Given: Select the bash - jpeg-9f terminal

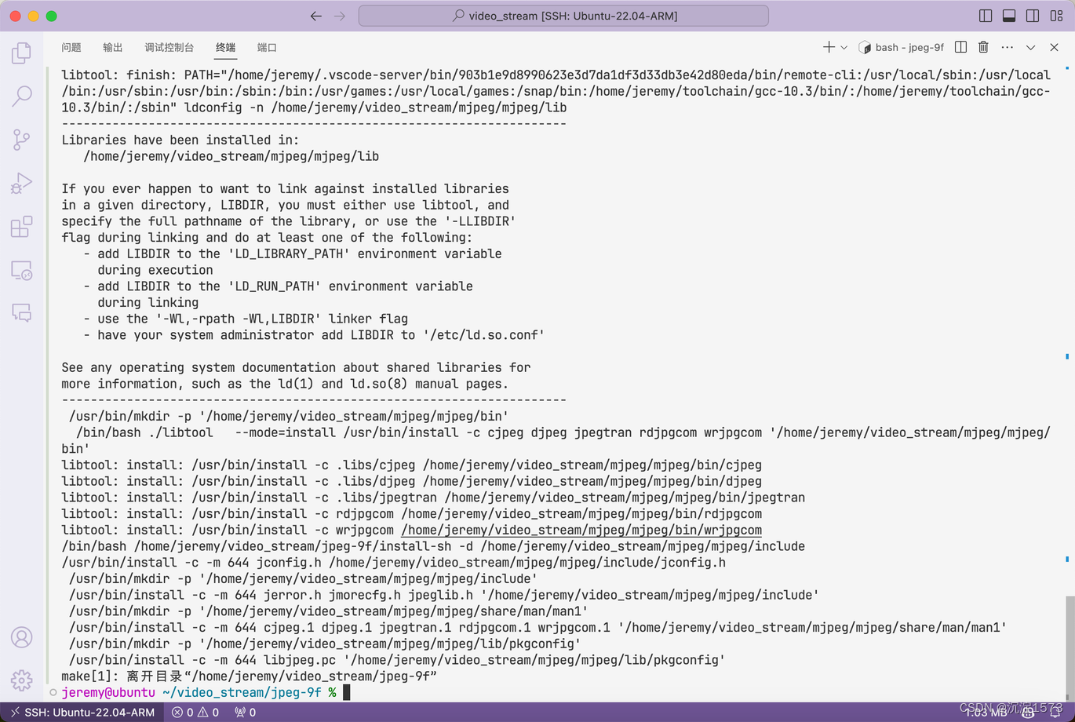Looking at the screenshot, I should coord(902,47).
